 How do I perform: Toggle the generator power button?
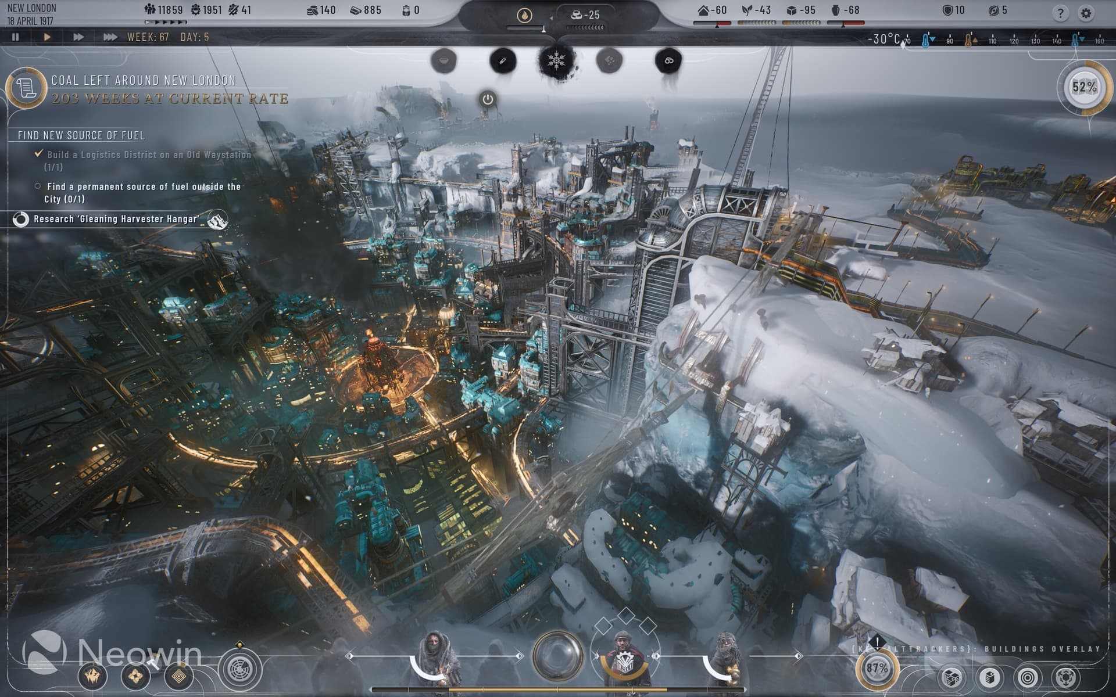click(488, 99)
